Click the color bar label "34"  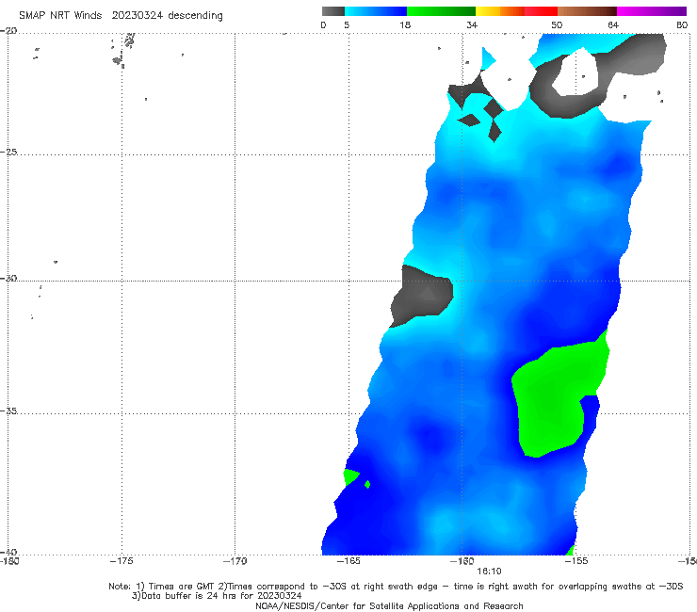pyautogui.click(x=472, y=24)
